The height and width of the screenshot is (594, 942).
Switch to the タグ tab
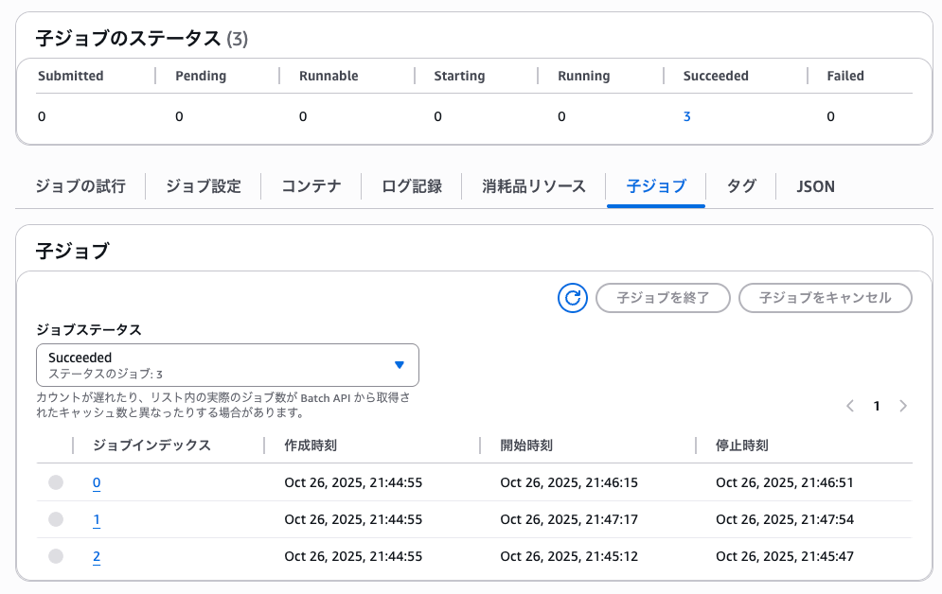[741, 186]
